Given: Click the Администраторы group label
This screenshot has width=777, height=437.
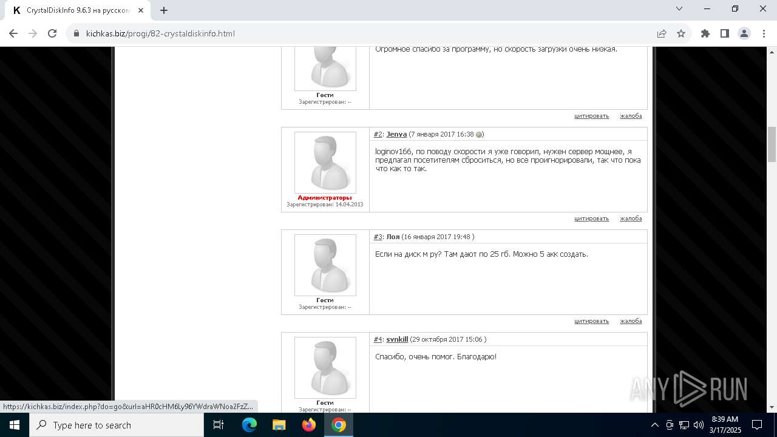Looking at the screenshot, I should tap(325, 198).
